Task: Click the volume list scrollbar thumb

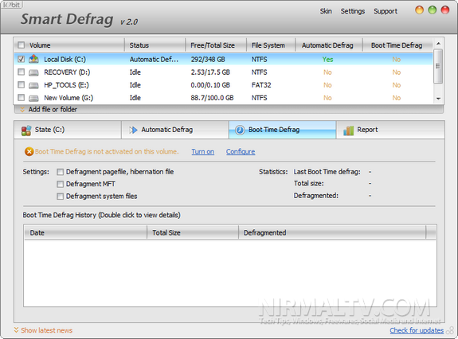Action: (438, 66)
